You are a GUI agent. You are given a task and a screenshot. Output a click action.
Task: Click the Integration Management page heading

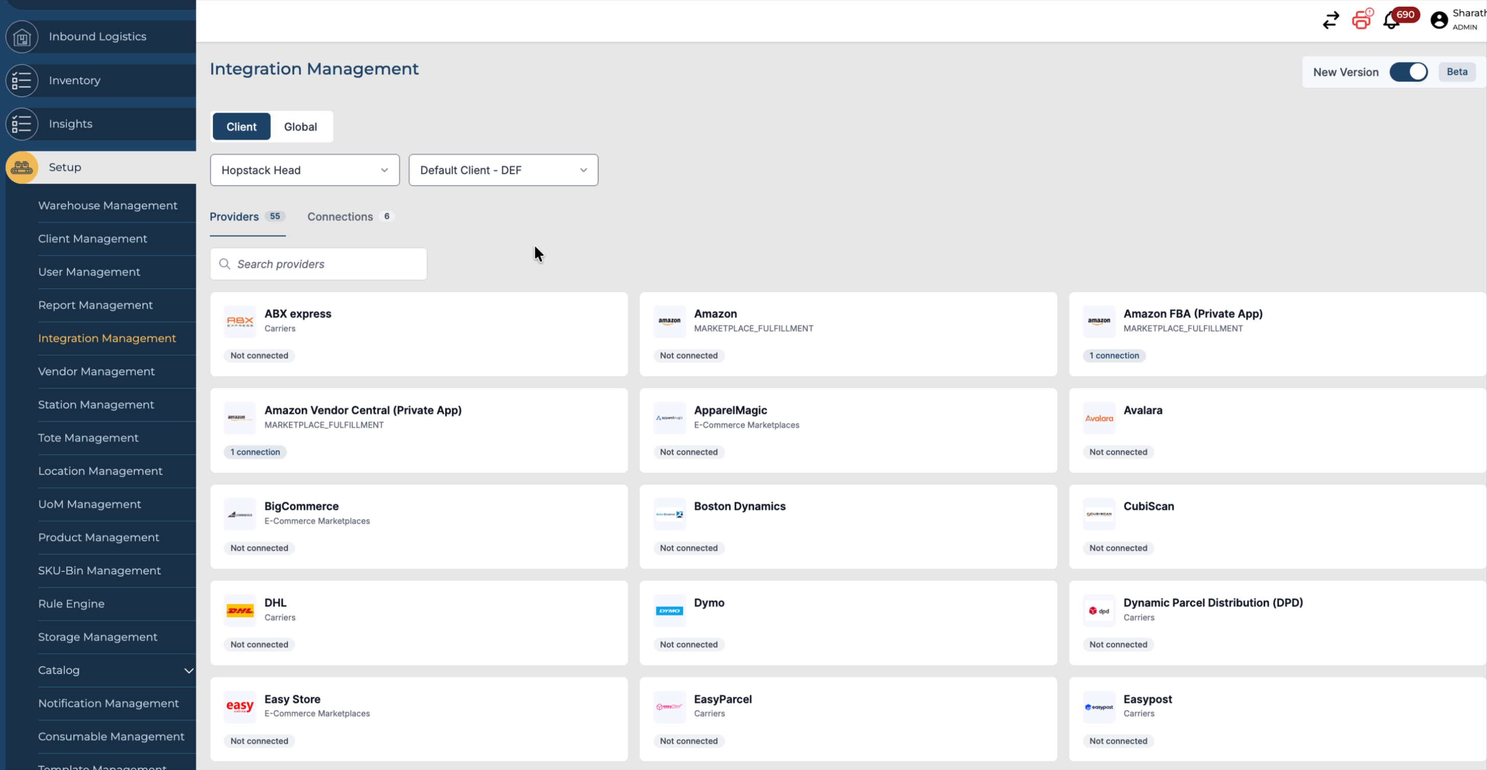coord(314,69)
